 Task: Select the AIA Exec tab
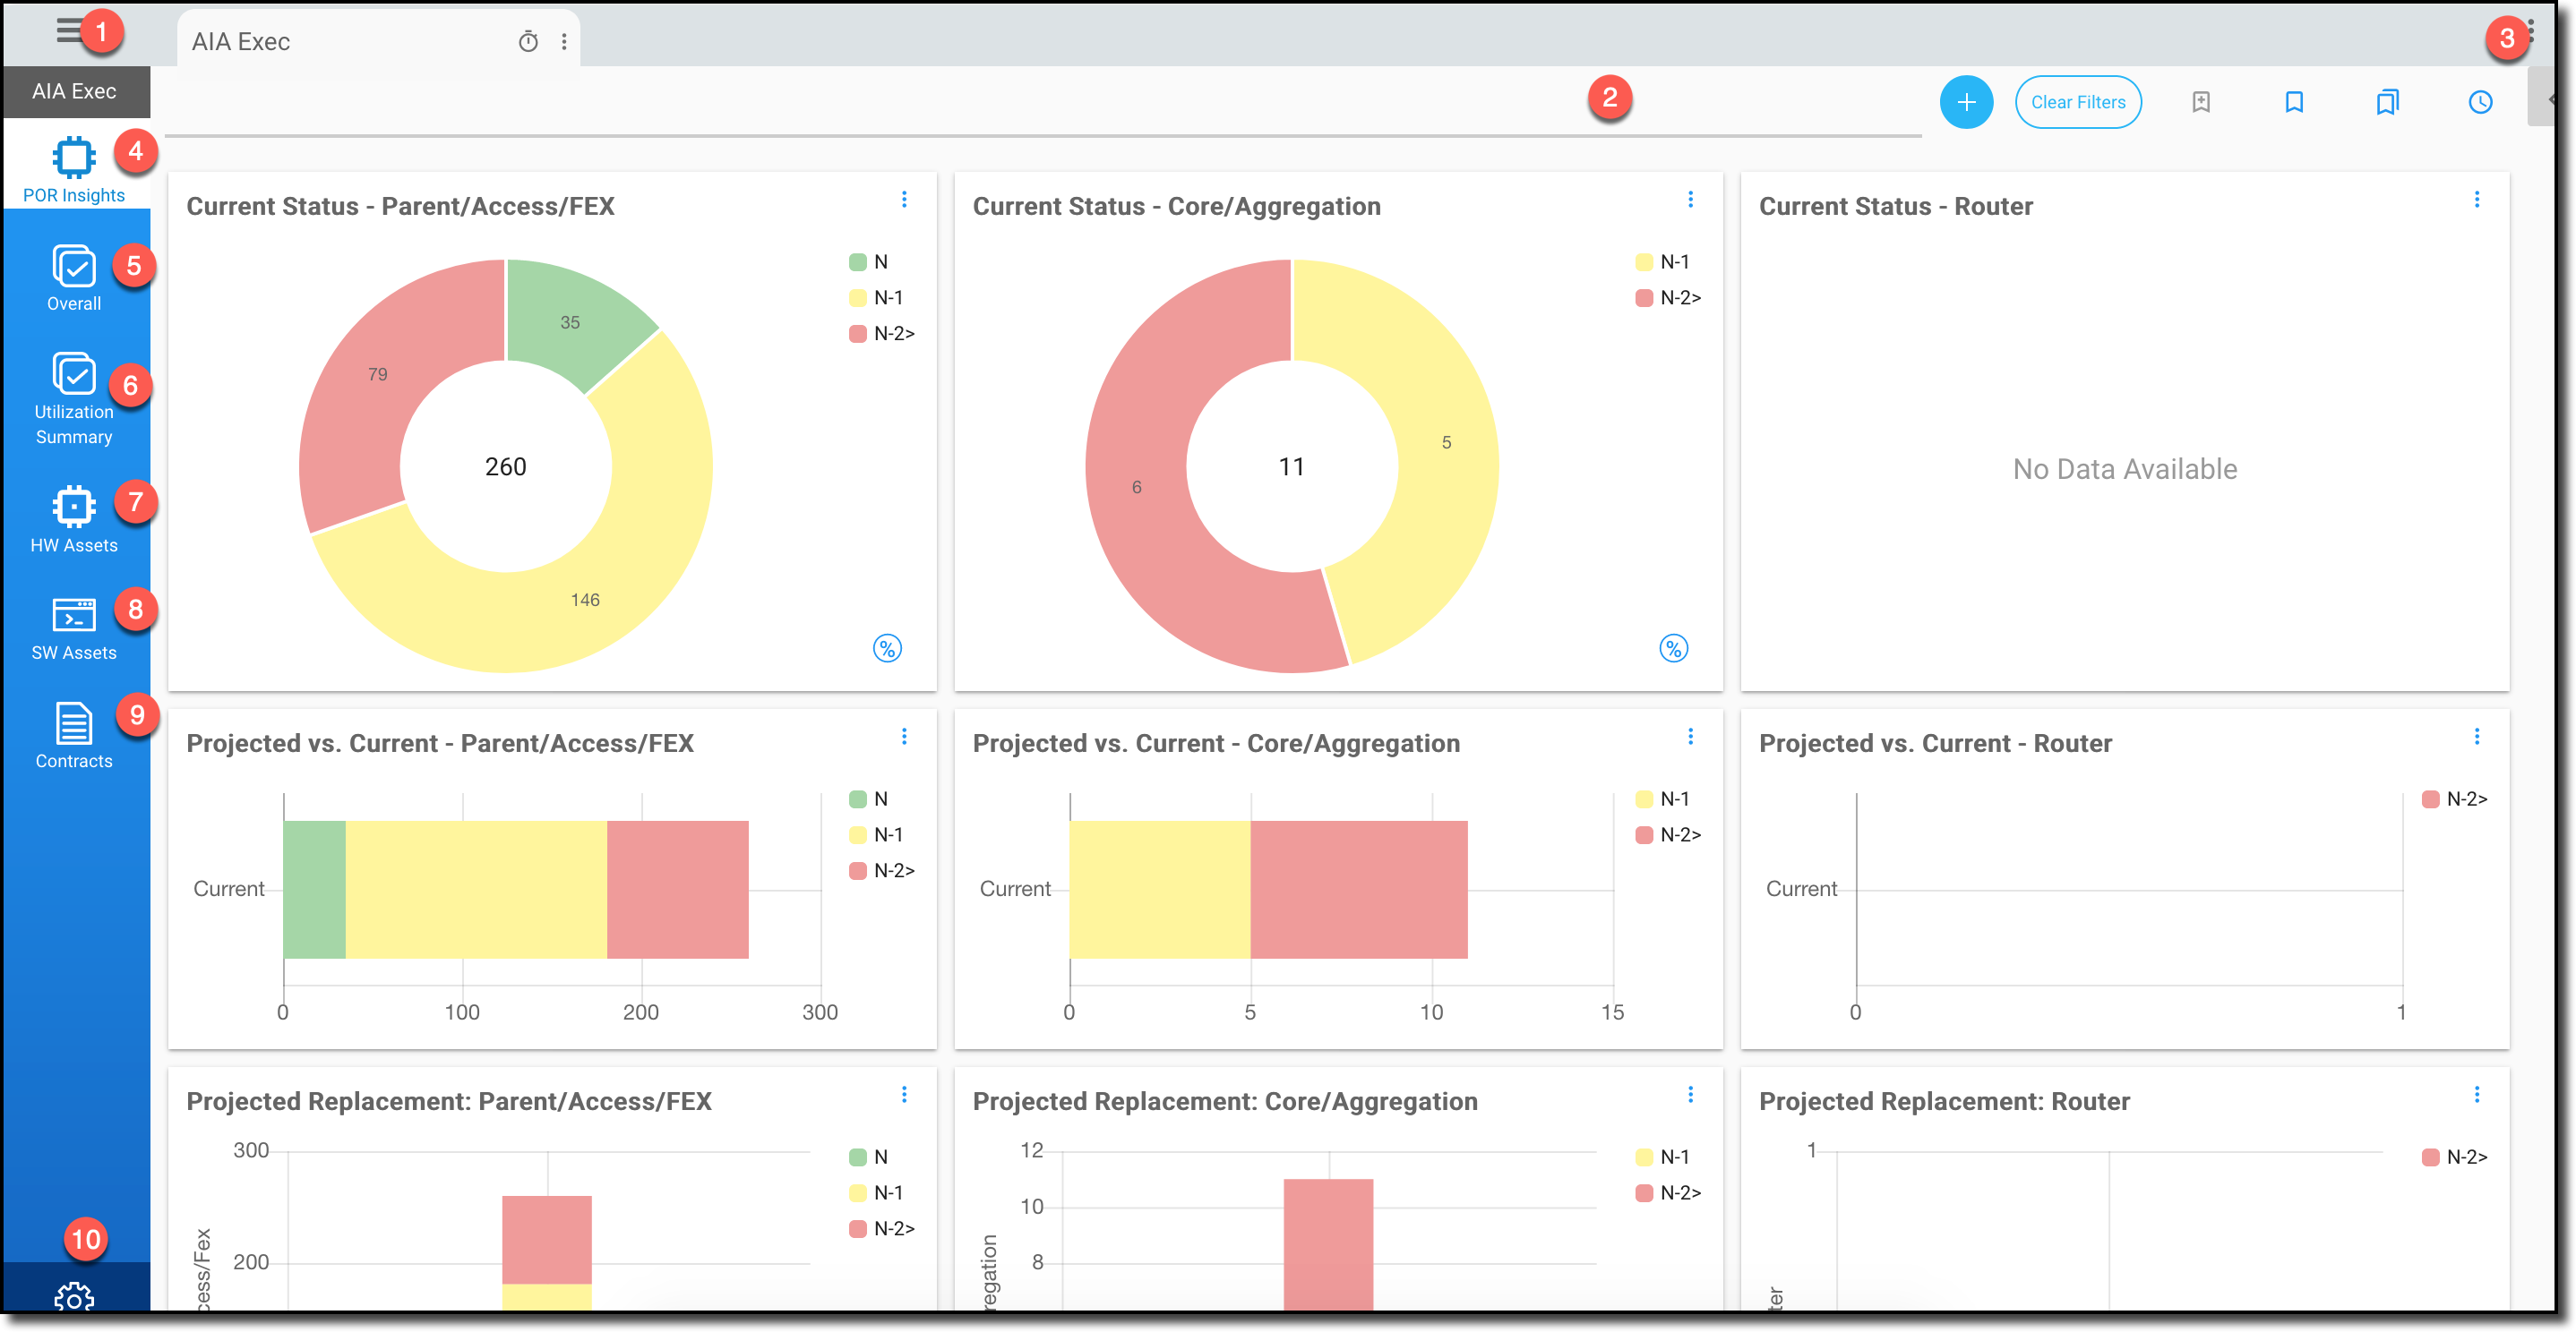click(378, 42)
